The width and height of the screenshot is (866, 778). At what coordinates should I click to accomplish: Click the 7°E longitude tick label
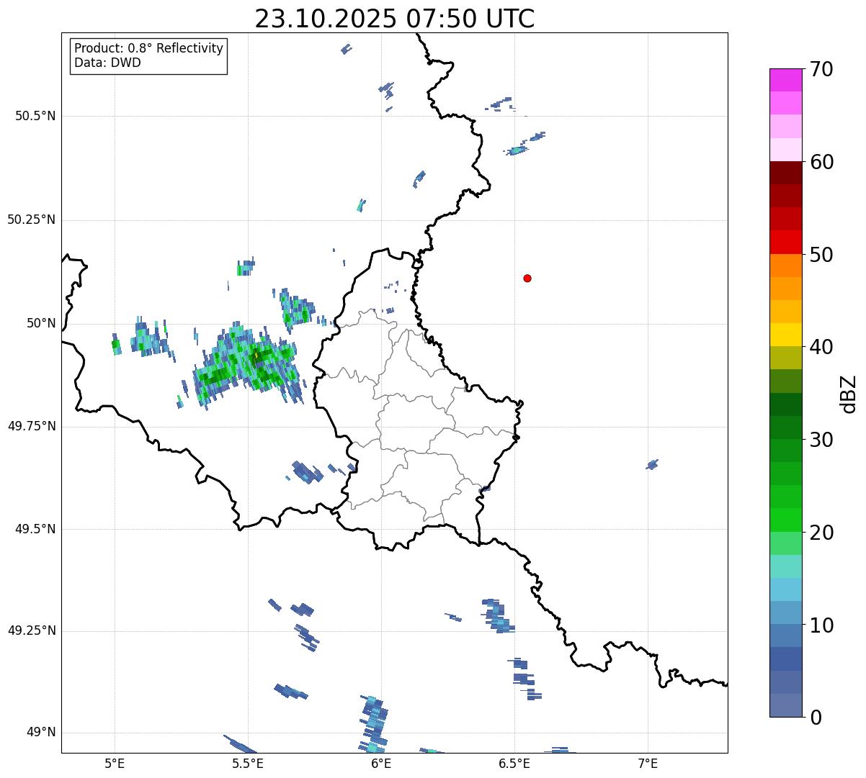648,764
